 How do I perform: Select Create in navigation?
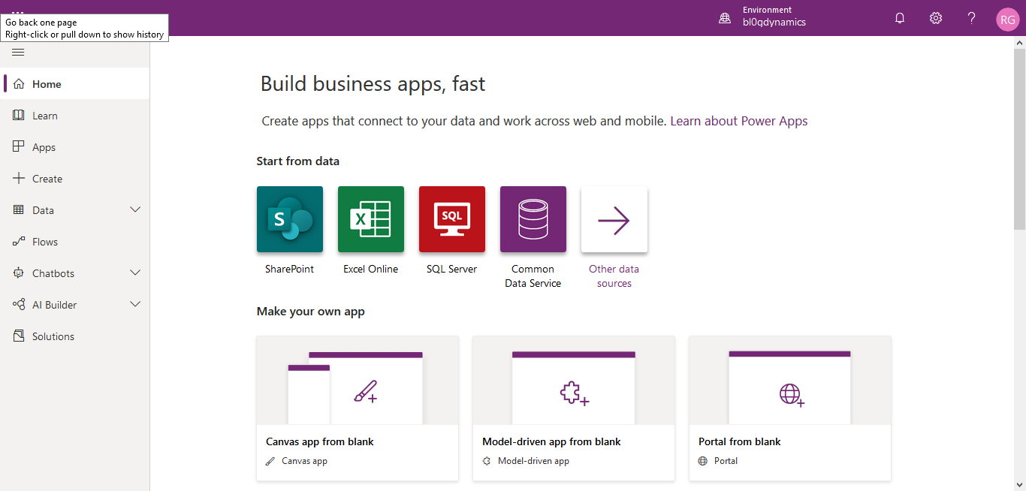[75, 179]
